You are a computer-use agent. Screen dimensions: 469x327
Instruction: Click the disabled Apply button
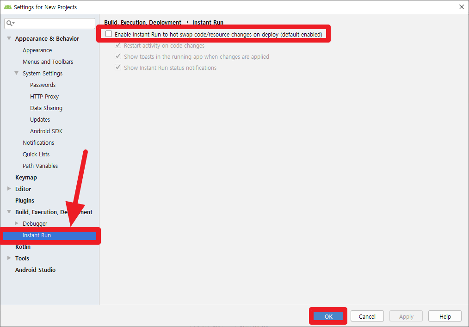(x=406, y=316)
